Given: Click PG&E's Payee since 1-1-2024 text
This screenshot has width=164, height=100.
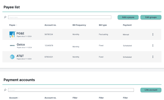Looking at the screenshot, I should [x=24, y=37].
